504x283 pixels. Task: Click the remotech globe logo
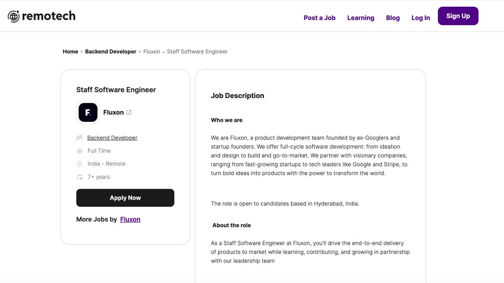click(x=14, y=16)
